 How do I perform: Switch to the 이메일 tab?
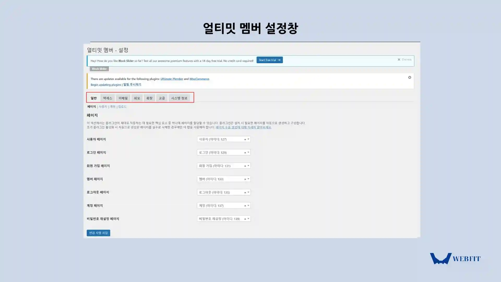pos(123,98)
